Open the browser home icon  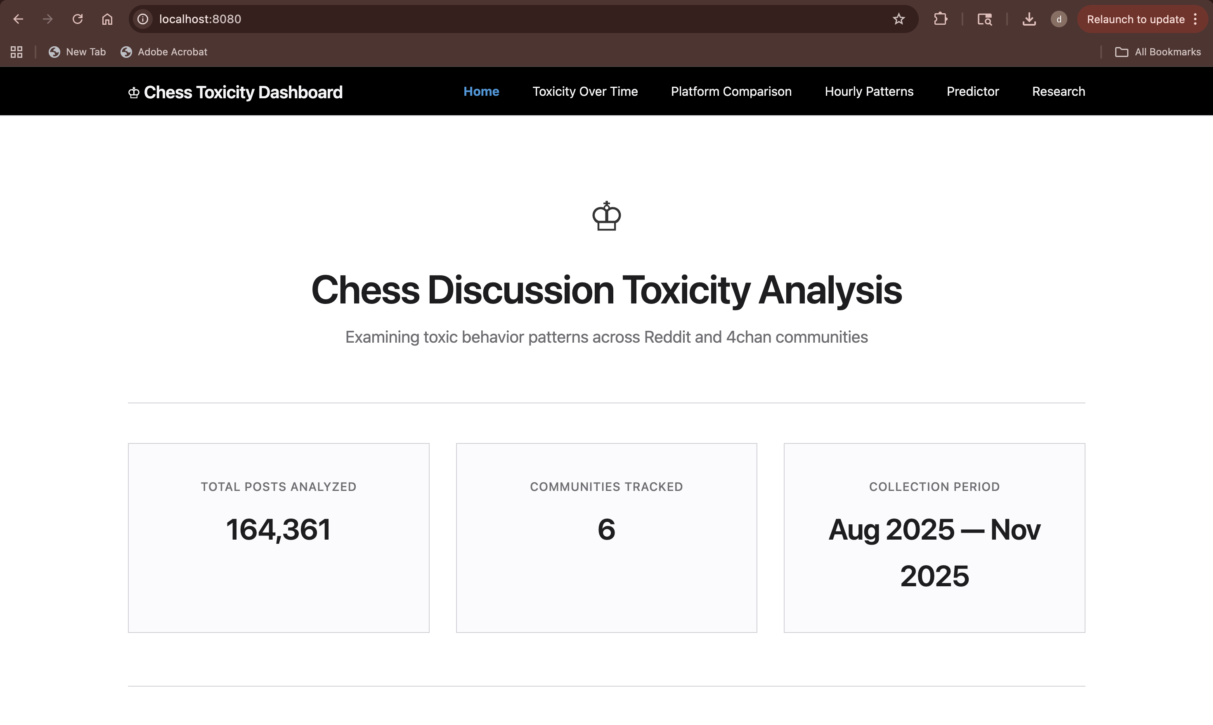107,19
